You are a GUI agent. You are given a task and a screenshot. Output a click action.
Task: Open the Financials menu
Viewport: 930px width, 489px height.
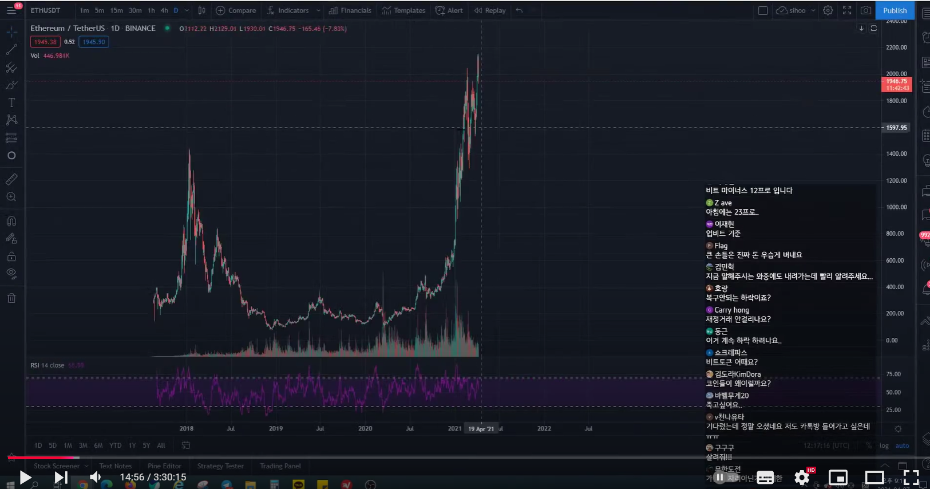(350, 10)
